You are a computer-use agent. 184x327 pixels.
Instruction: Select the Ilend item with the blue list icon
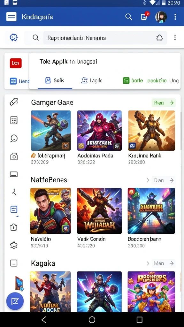[19, 81]
